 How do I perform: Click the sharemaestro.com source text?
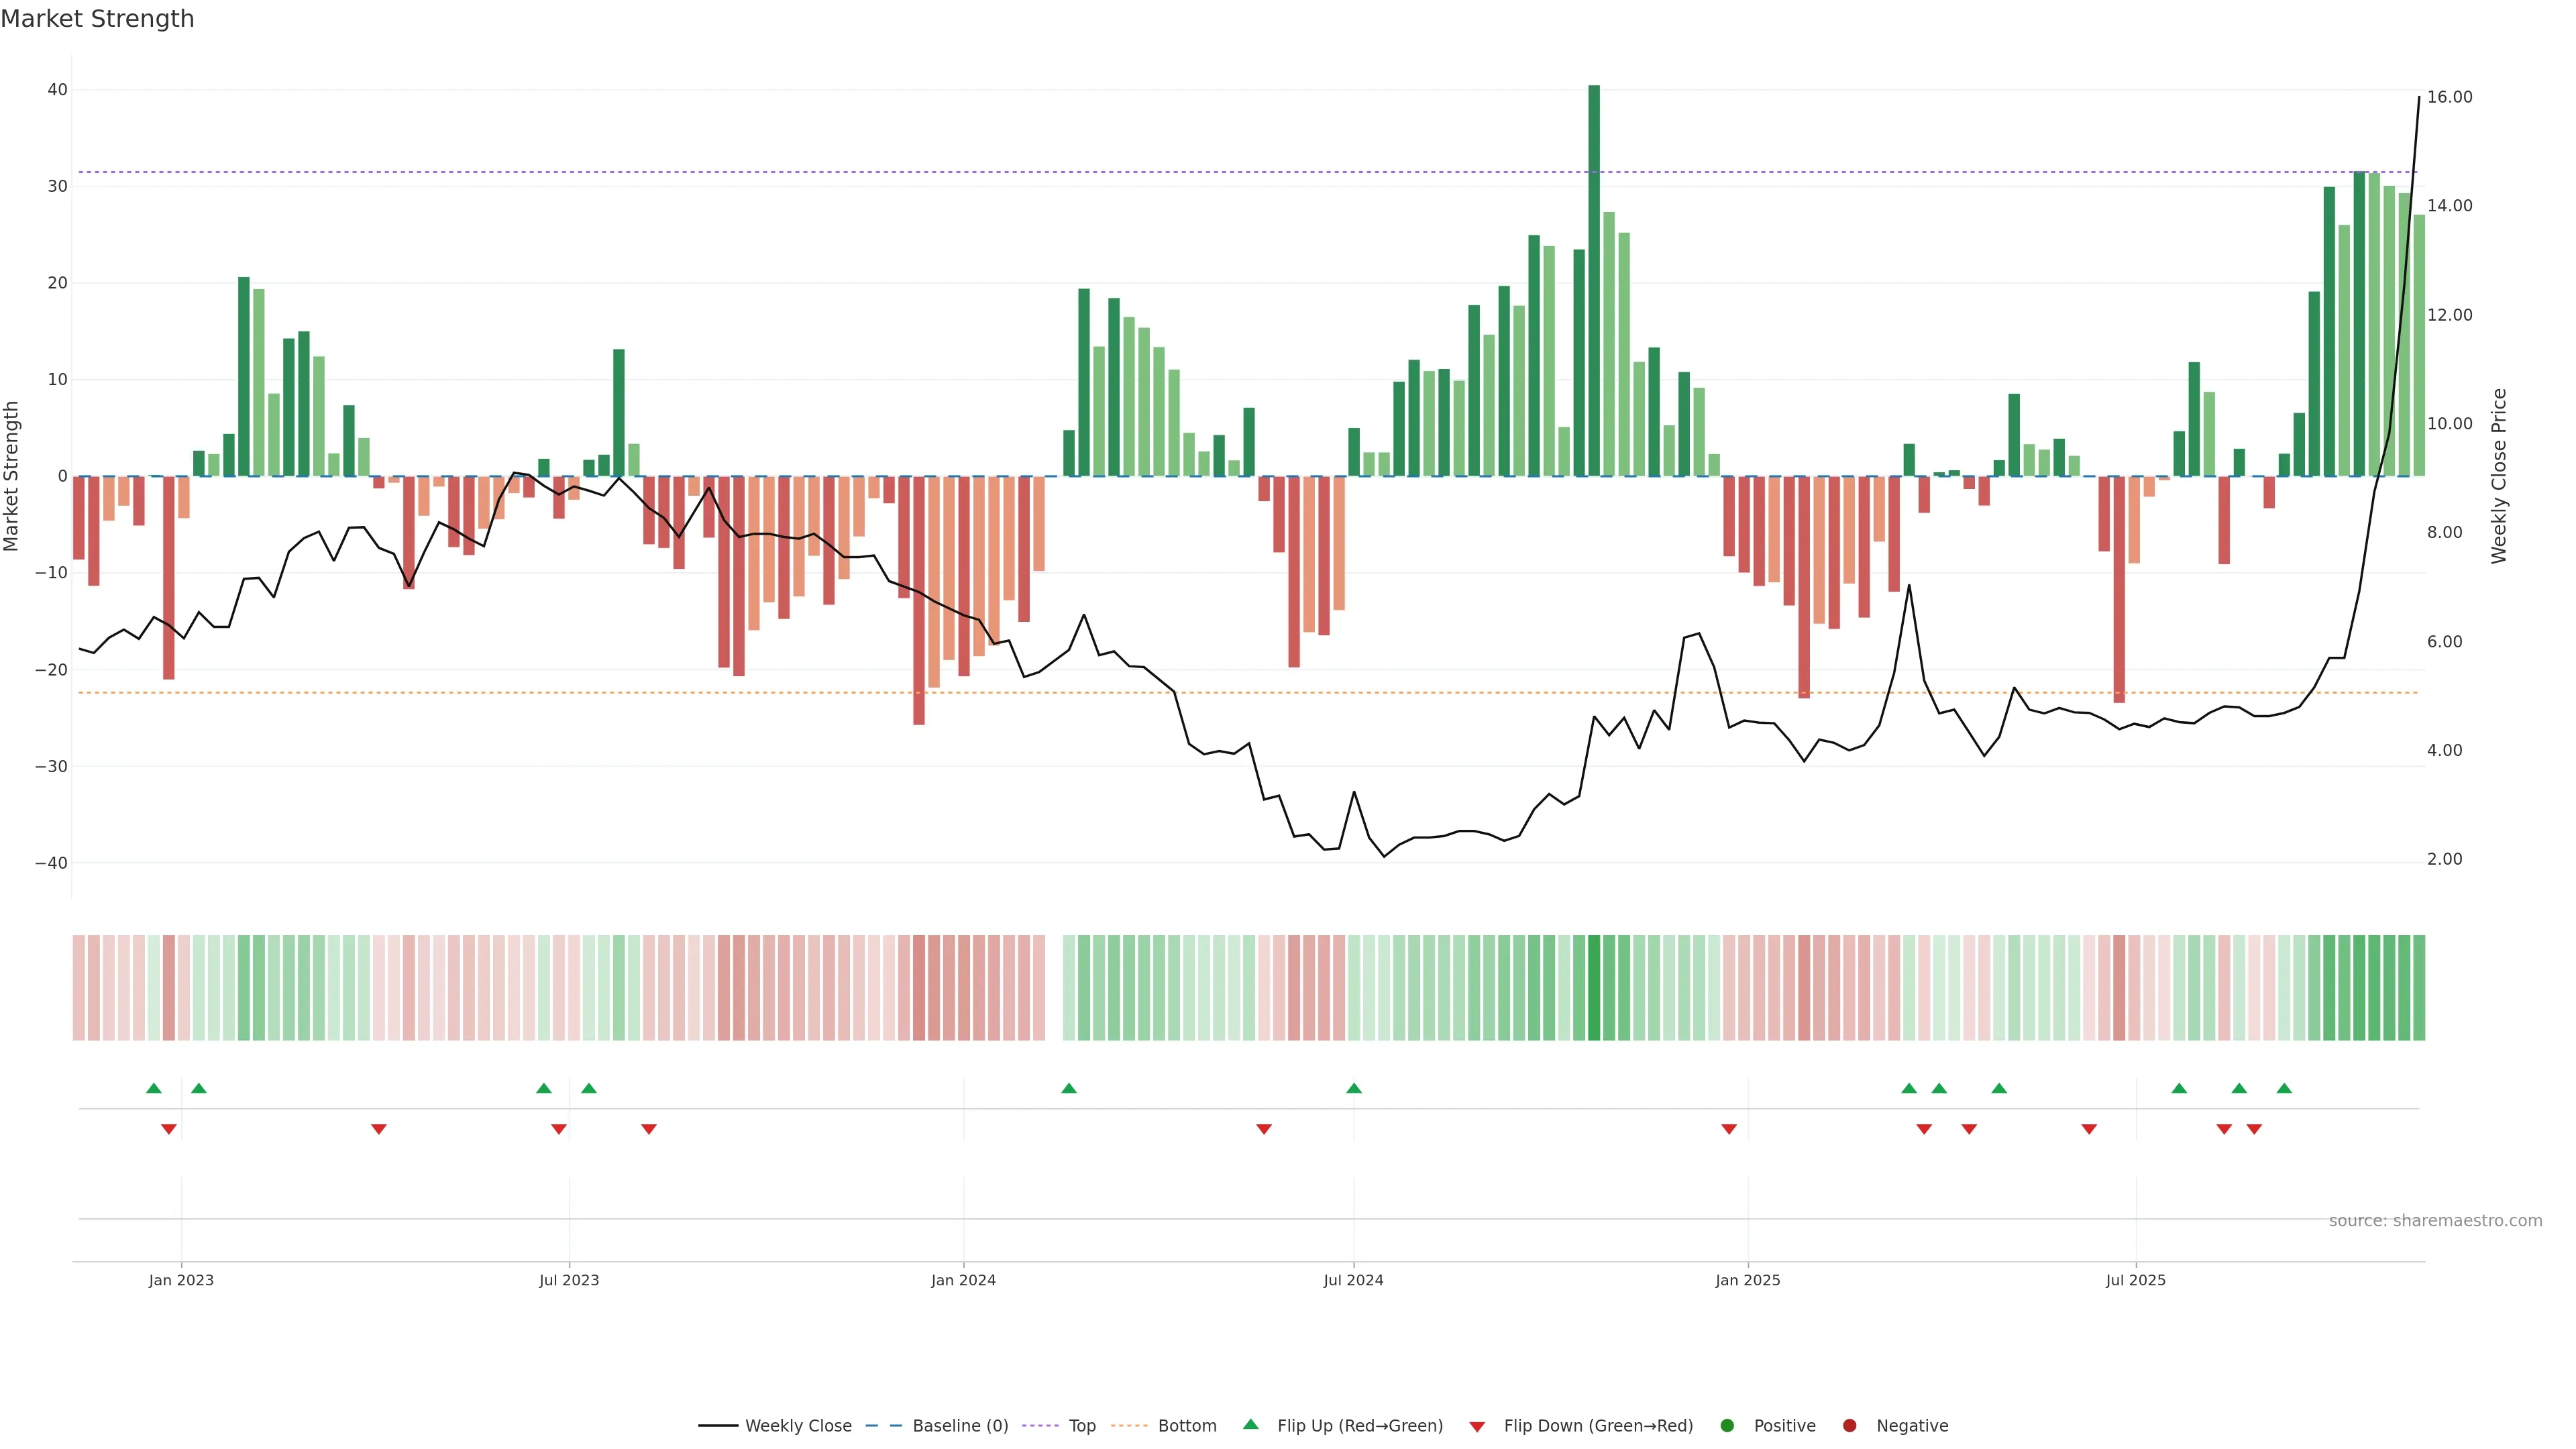[x=2435, y=1221]
